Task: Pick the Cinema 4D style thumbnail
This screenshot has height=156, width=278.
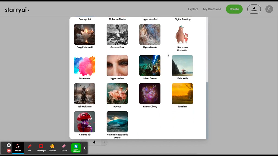Action: point(85,122)
